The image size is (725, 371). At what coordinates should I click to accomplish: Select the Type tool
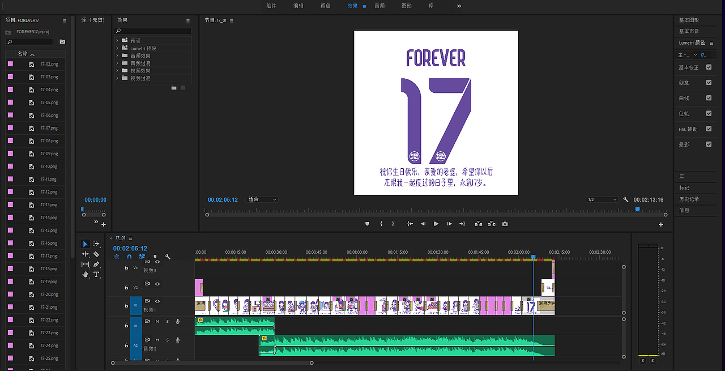coord(96,274)
